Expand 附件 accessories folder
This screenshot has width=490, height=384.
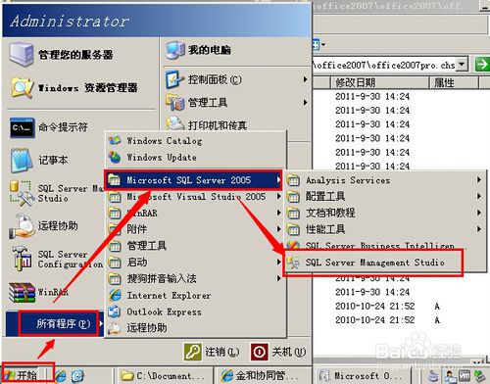tap(195, 229)
